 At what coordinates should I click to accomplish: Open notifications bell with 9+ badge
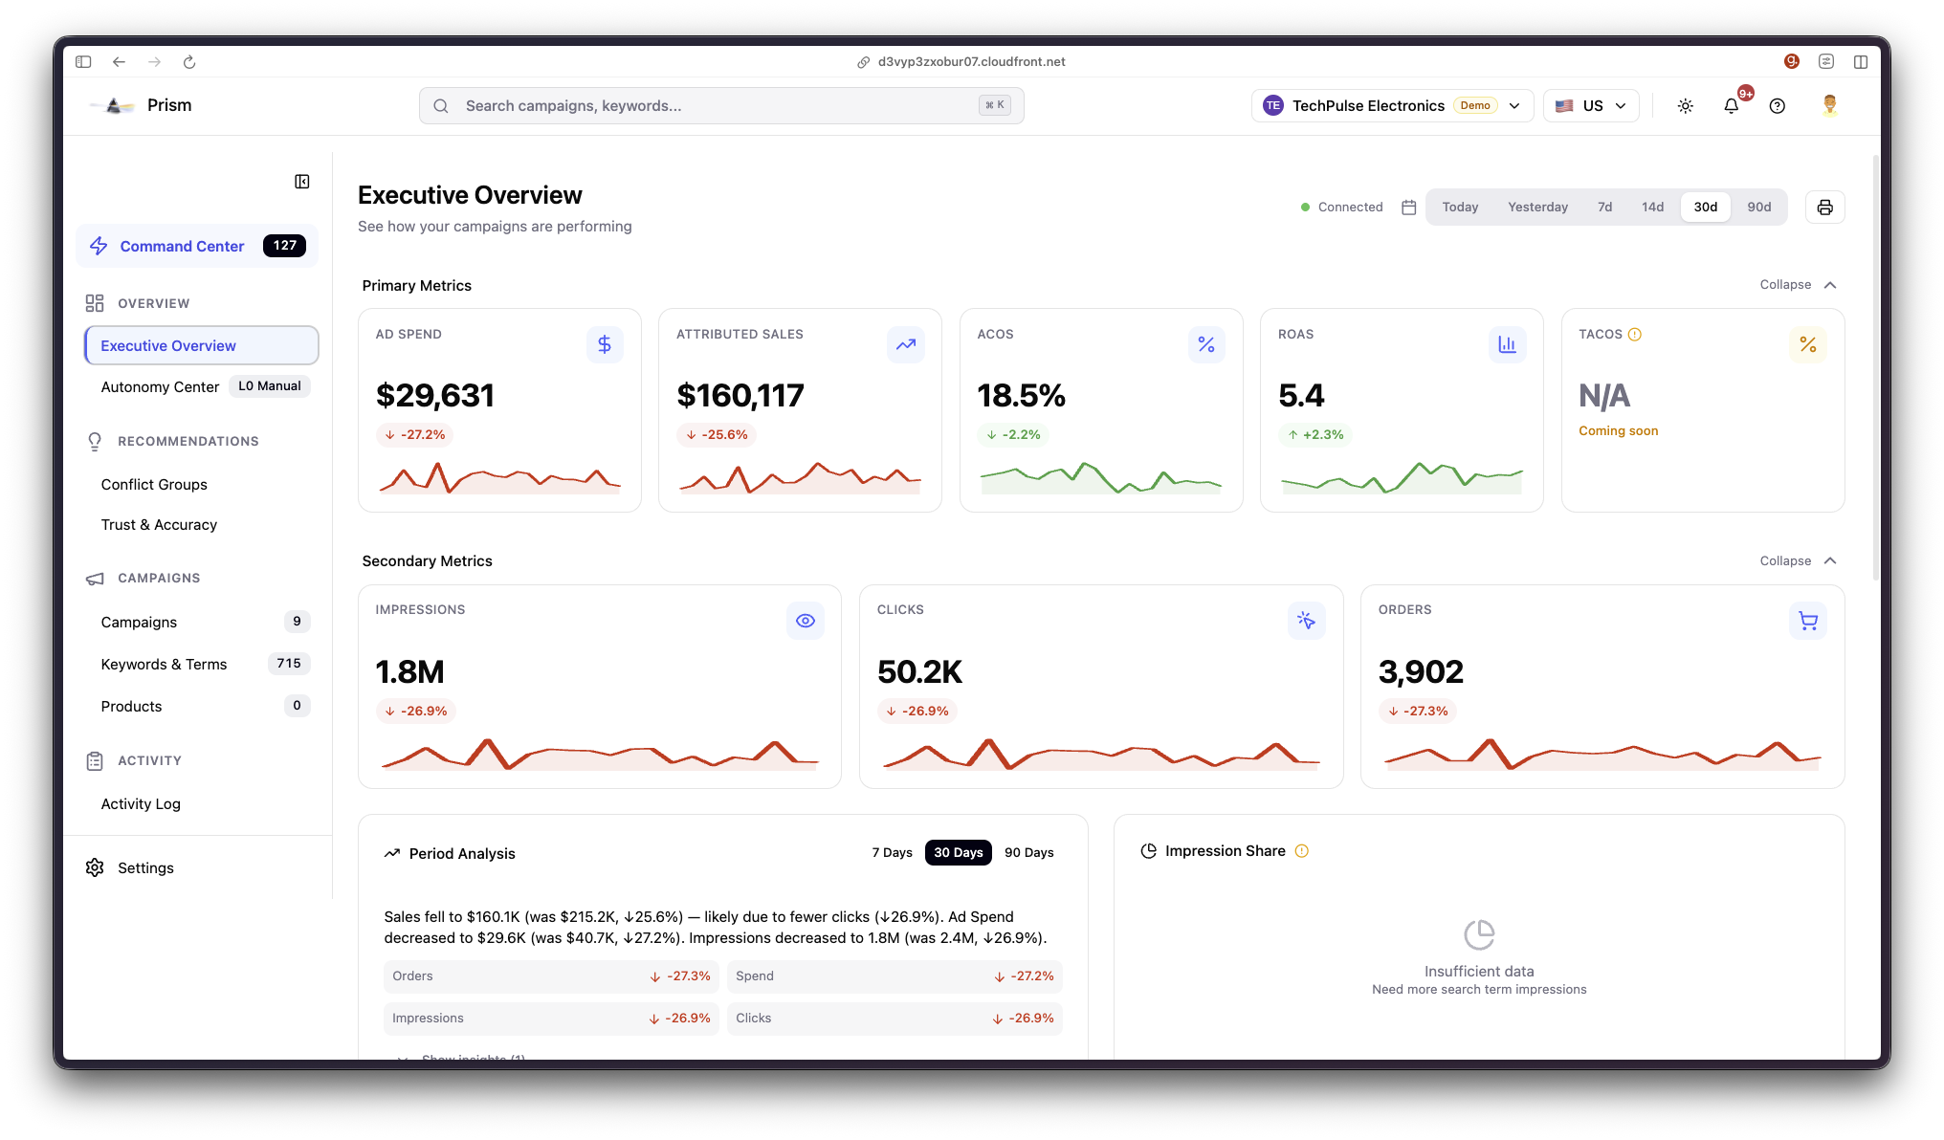1731,106
